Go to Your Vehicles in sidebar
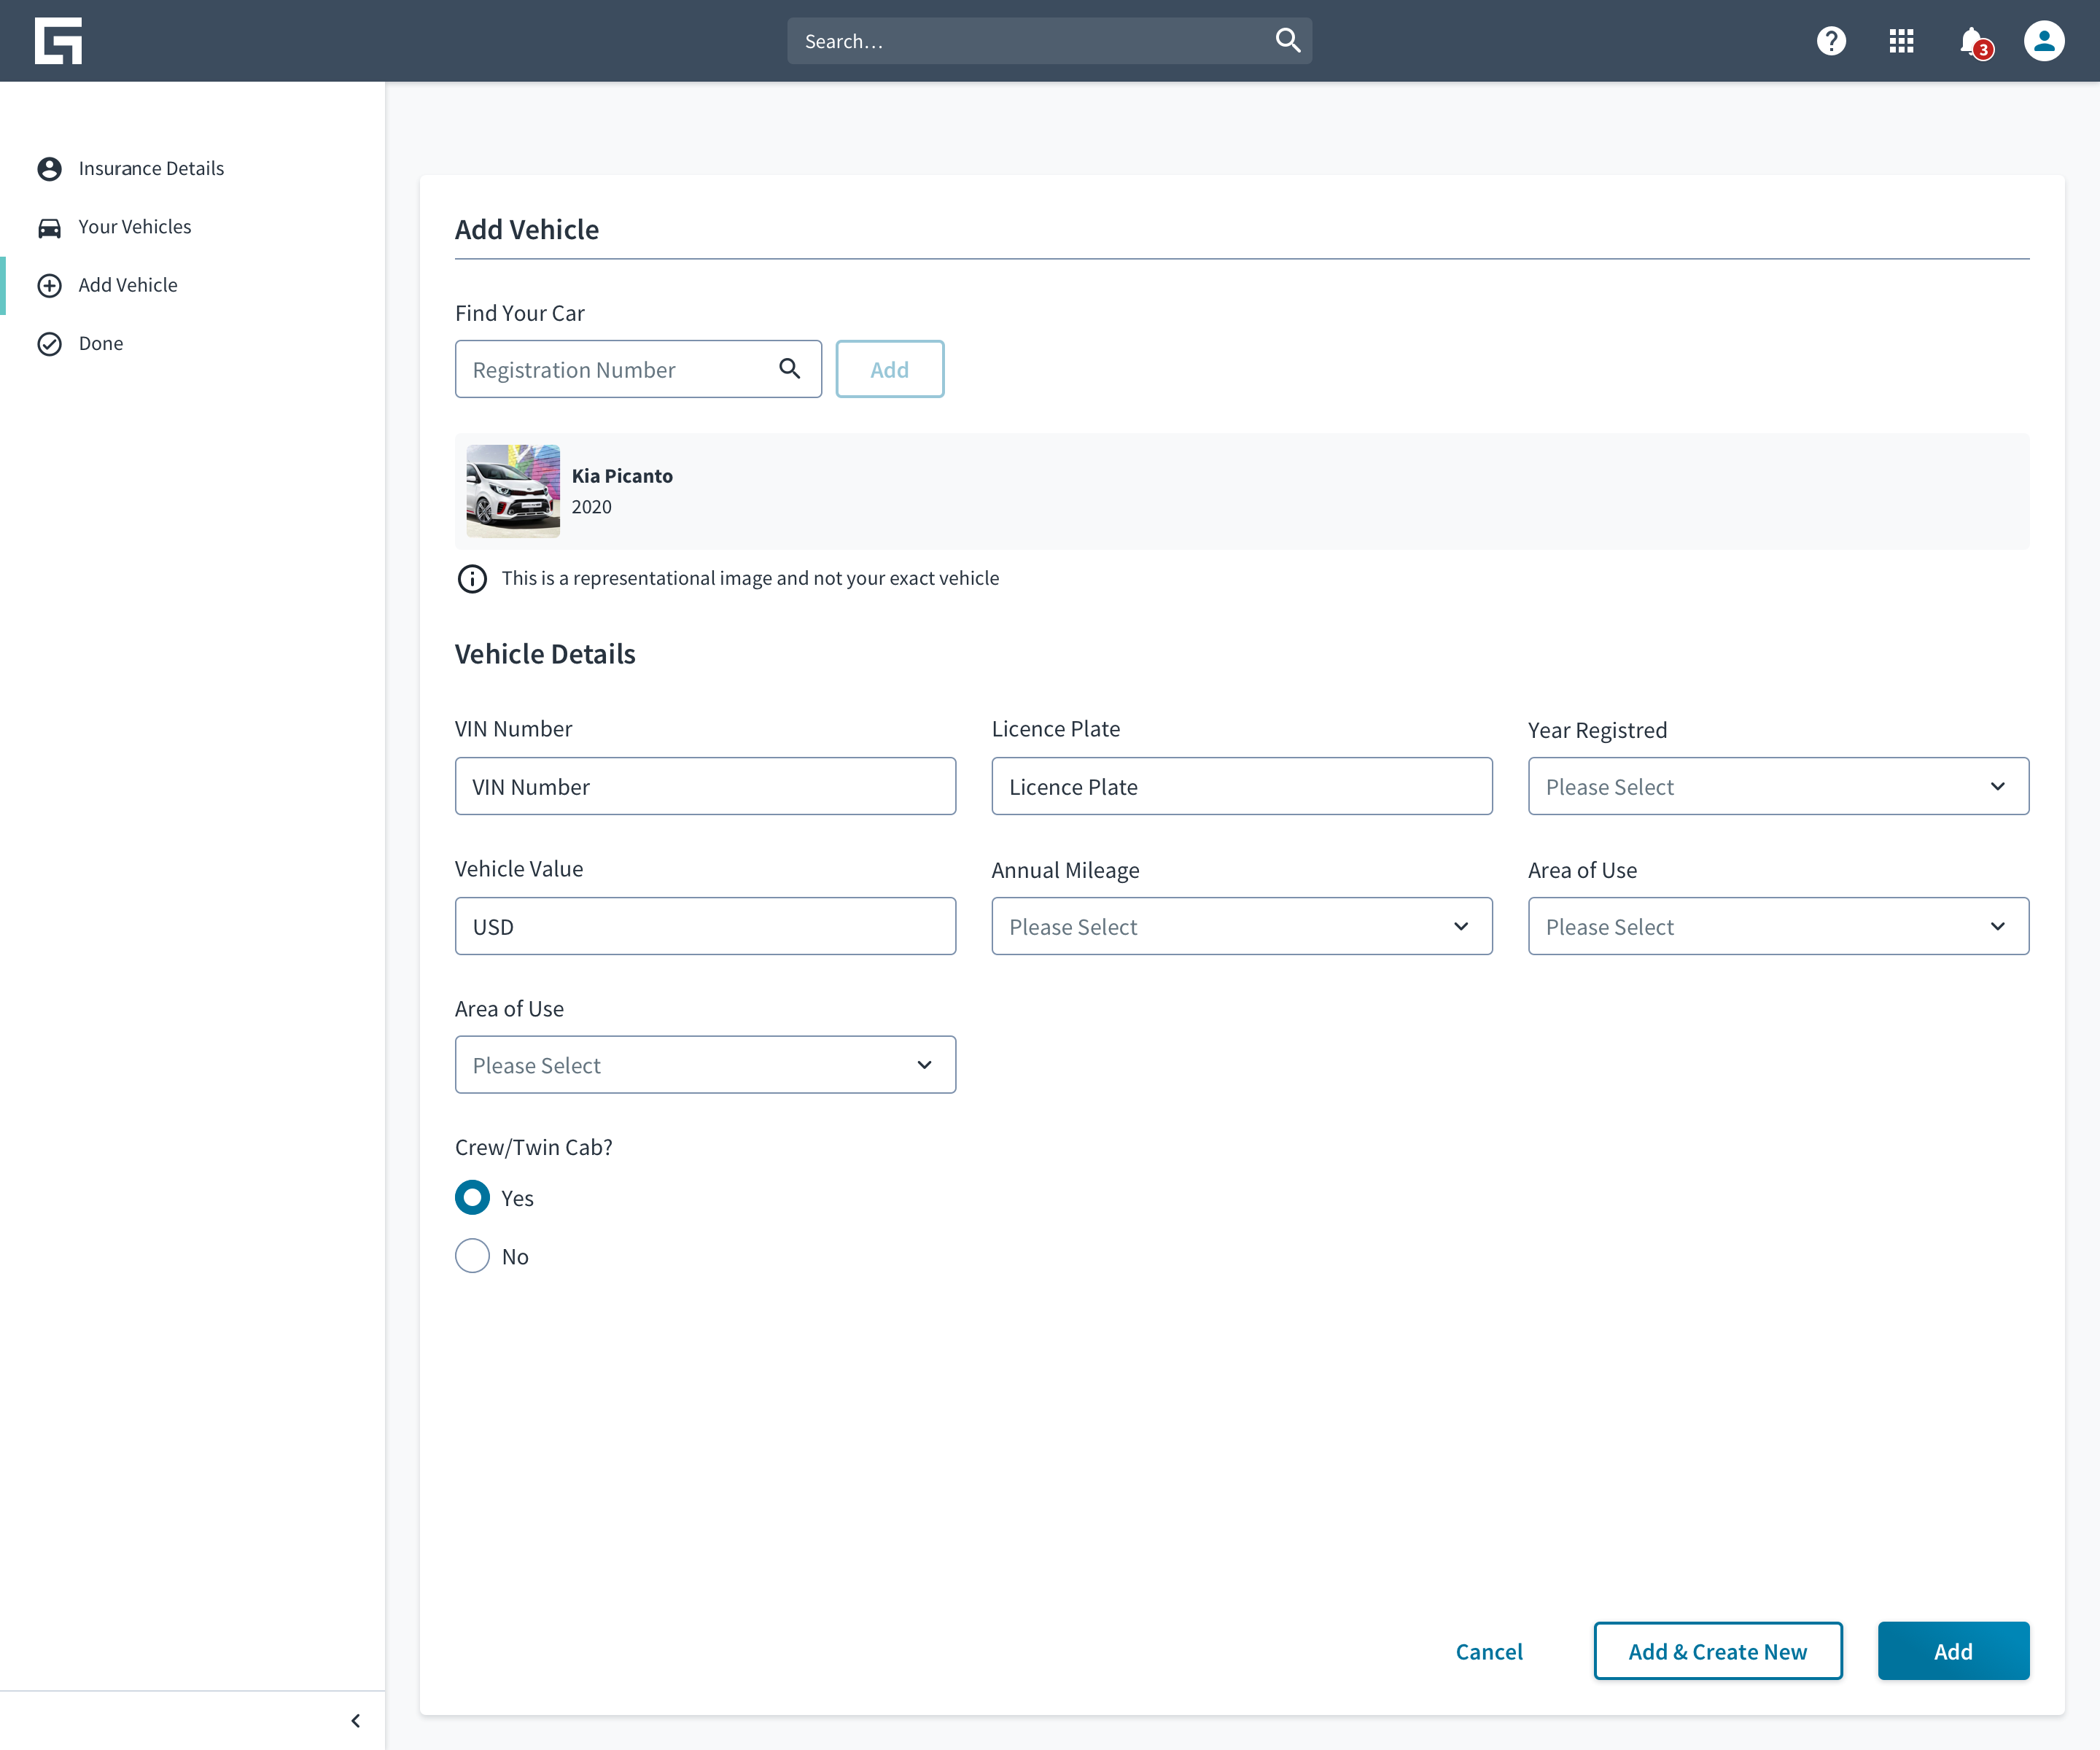 pos(134,227)
